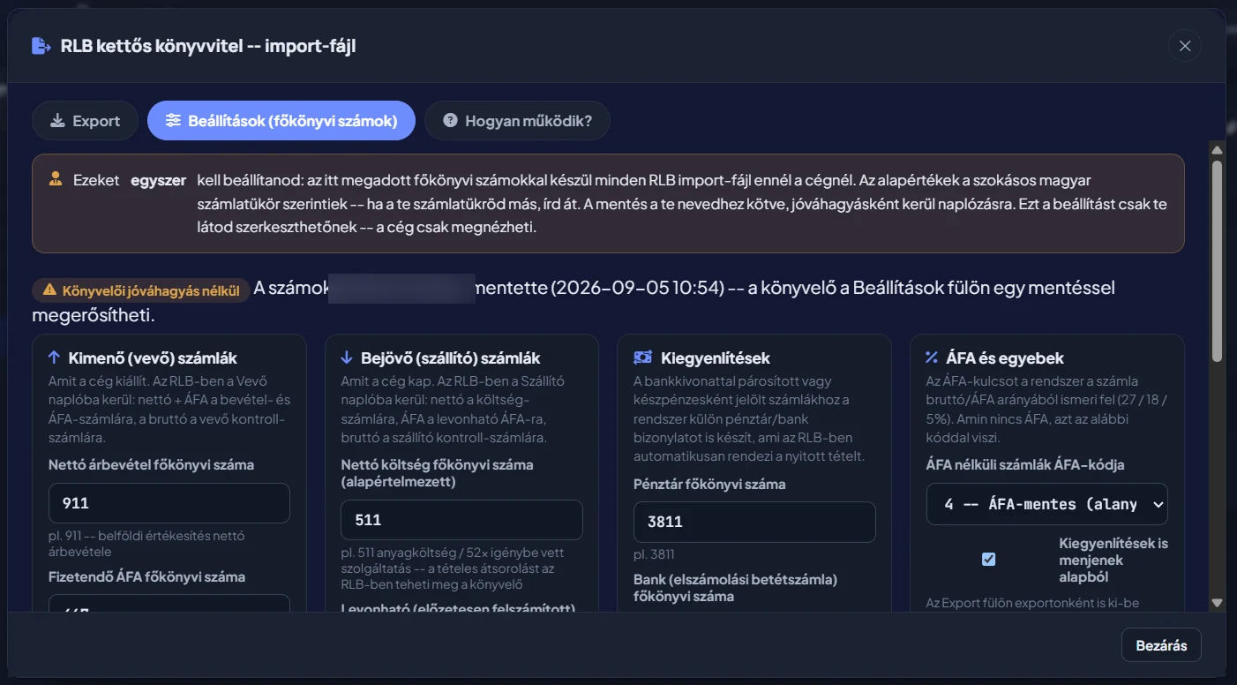Switch to the Export tab

85,121
